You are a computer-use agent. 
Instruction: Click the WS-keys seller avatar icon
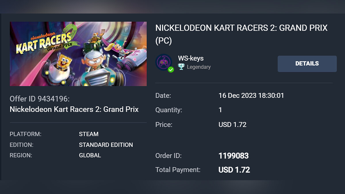pyautogui.click(x=164, y=62)
